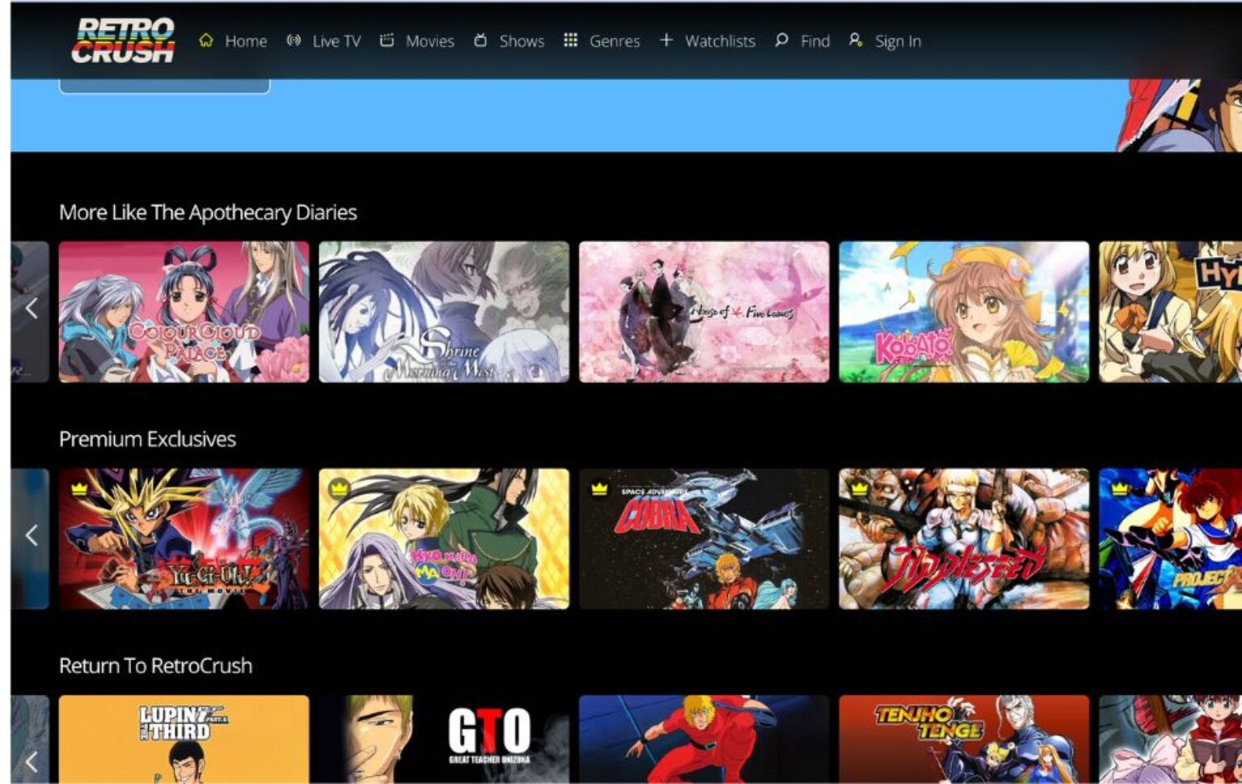Click the GTO Great Teacher Onizuka thumbnail
Screen dimensions: 1242x784
coord(445,737)
